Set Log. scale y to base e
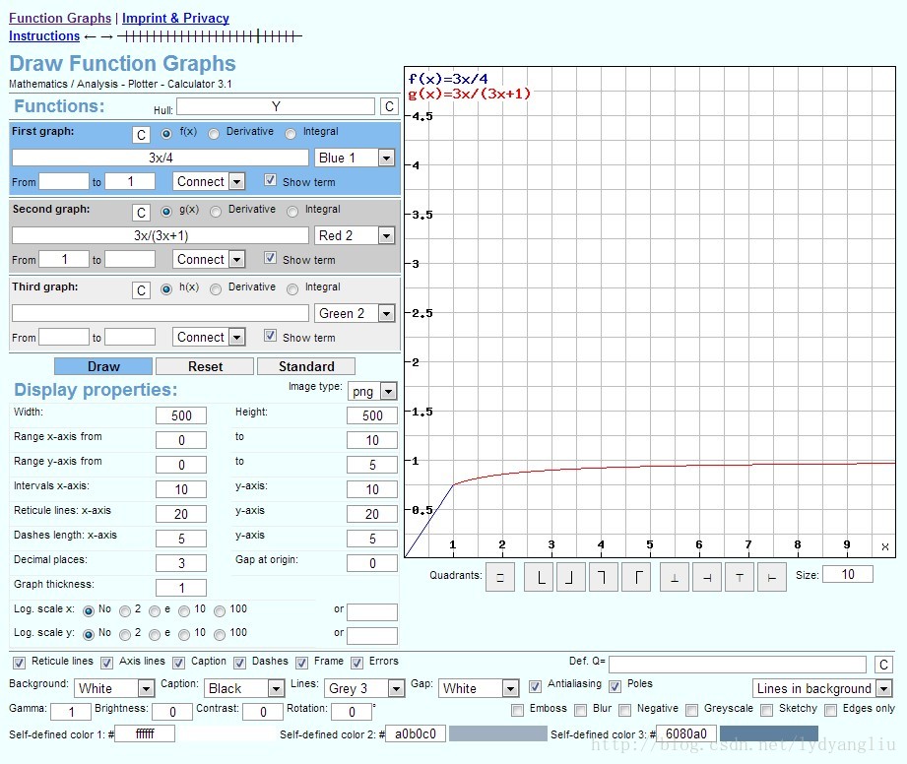 click(x=155, y=635)
